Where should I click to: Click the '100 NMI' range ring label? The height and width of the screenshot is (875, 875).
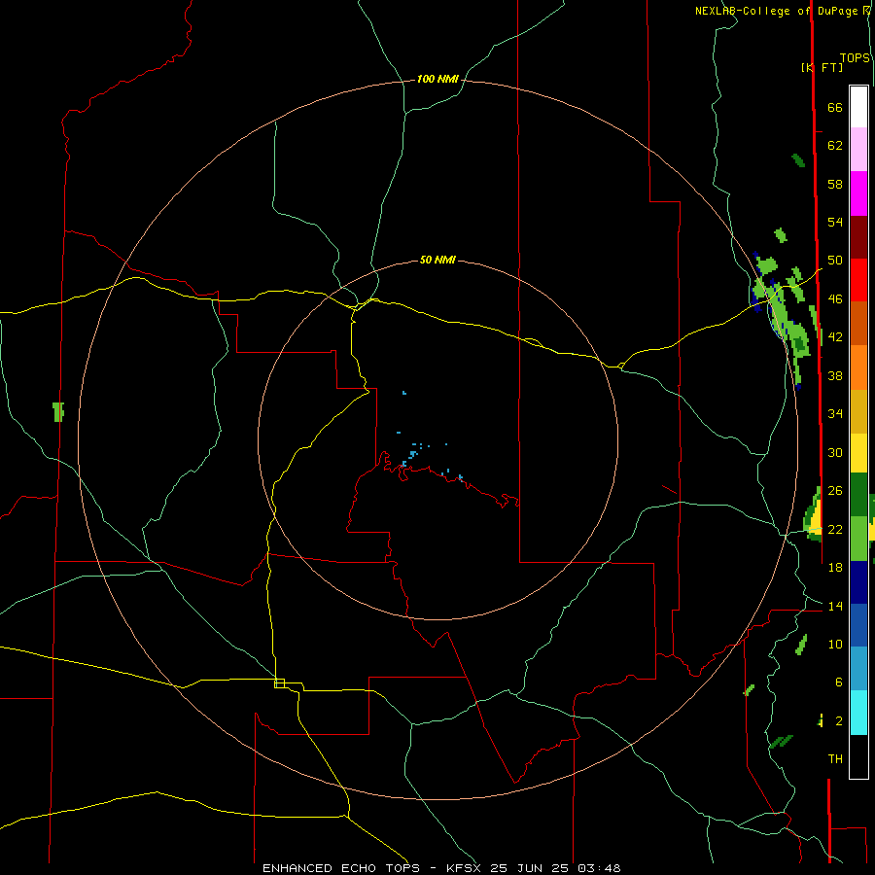click(x=437, y=80)
